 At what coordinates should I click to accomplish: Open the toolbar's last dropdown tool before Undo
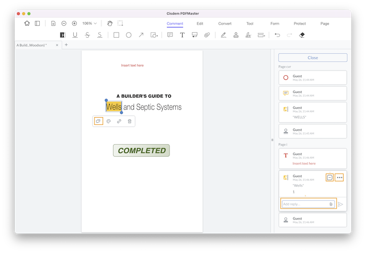[261, 35]
